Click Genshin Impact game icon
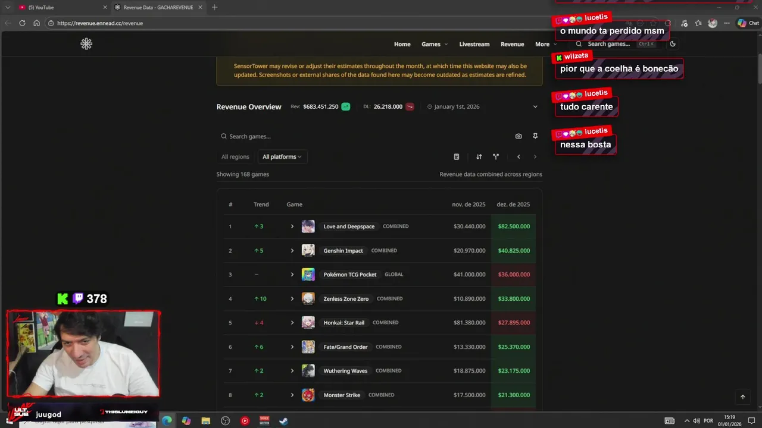Viewport: 762px width, 428px height. pos(308,250)
